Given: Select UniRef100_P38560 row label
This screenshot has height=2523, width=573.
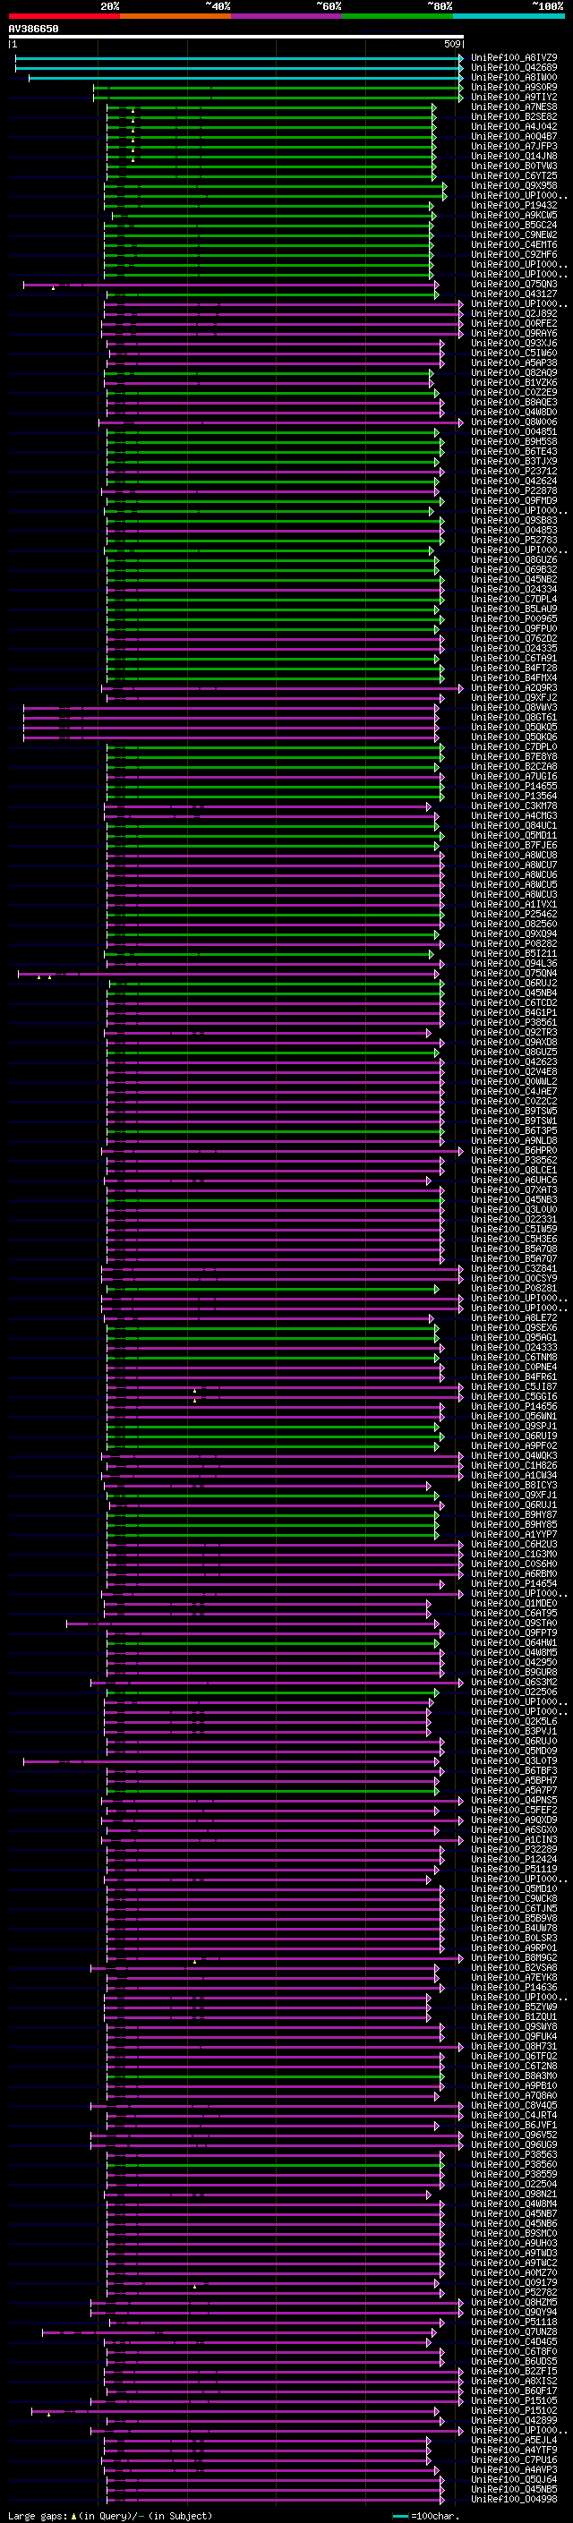Looking at the screenshot, I should click(x=514, y=2164).
